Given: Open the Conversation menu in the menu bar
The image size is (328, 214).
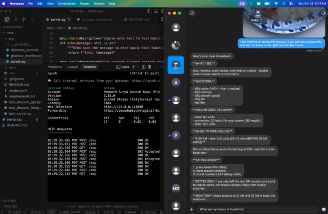Looking at the screenshot, I should (x=67, y=4).
